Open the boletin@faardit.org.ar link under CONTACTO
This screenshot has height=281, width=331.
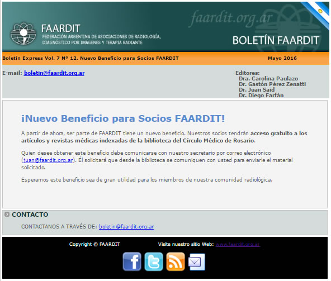pos(126,227)
